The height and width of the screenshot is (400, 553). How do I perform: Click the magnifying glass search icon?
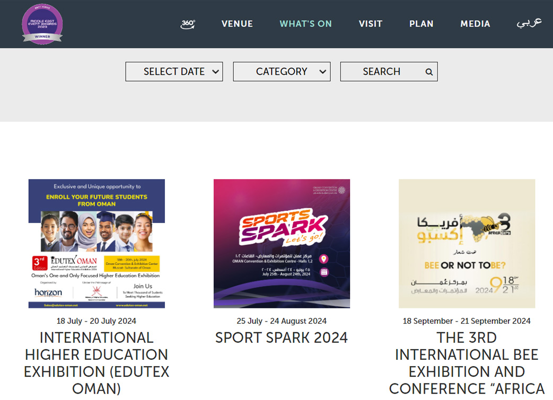(x=429, y=72)
